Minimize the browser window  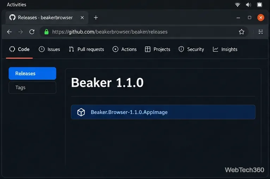pos(238,18)
